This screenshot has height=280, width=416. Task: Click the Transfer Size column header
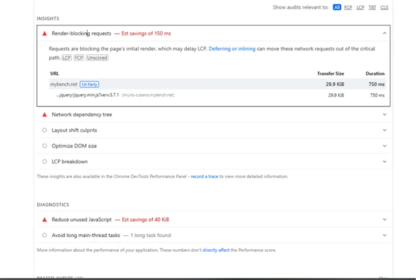click(x=331, y=74)
